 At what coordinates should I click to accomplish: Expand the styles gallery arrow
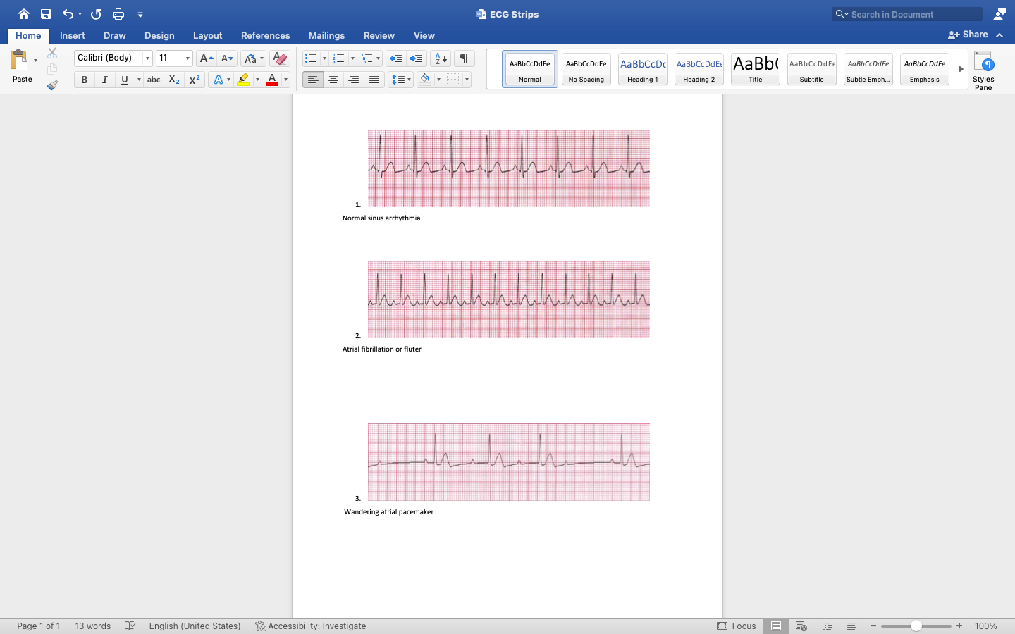point(961,69)
